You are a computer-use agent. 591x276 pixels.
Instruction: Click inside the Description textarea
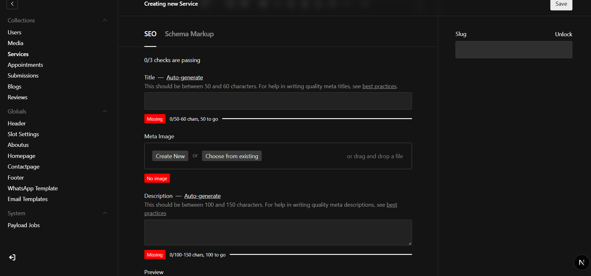tap(278, 233)
